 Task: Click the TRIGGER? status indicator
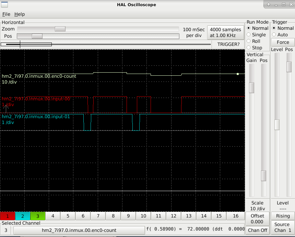pos(228,44)
